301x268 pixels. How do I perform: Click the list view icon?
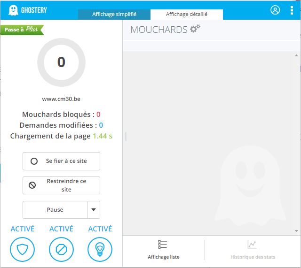[162, 245]
